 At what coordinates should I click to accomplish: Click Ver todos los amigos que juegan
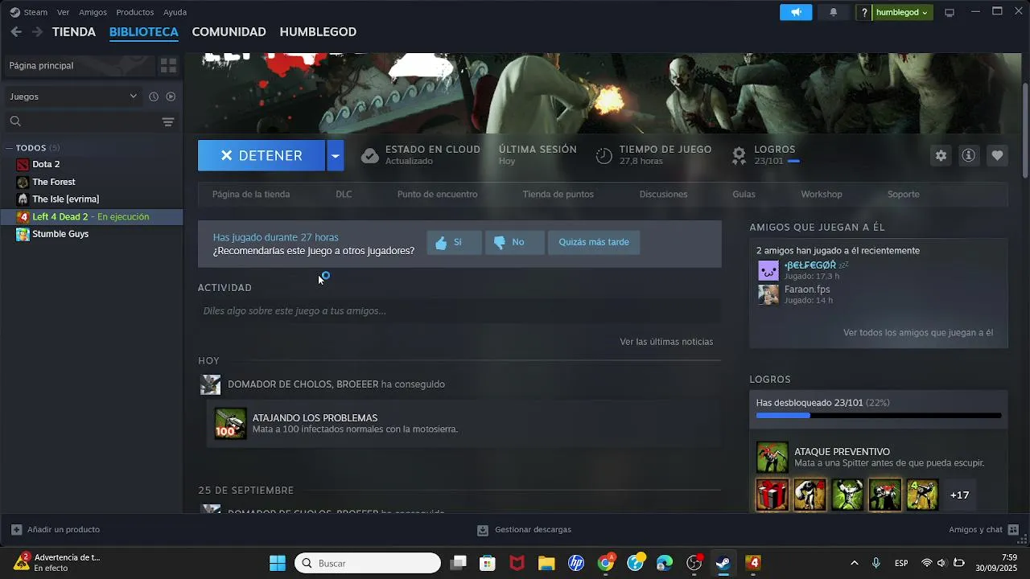click(918, 333)
